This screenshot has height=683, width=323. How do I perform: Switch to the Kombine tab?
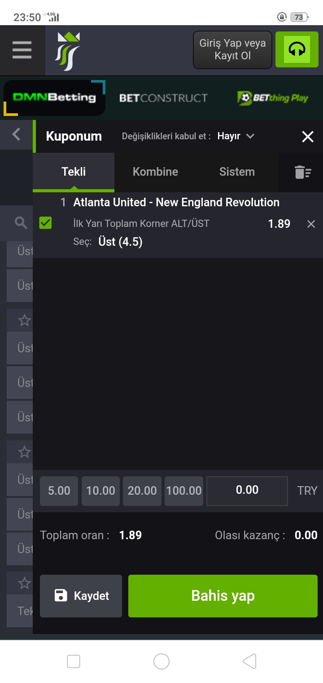click(x=155, y=172)
